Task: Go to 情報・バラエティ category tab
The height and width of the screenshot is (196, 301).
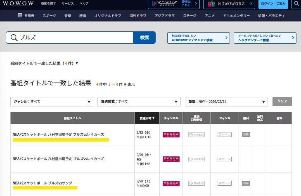Action: pos(271,16)
